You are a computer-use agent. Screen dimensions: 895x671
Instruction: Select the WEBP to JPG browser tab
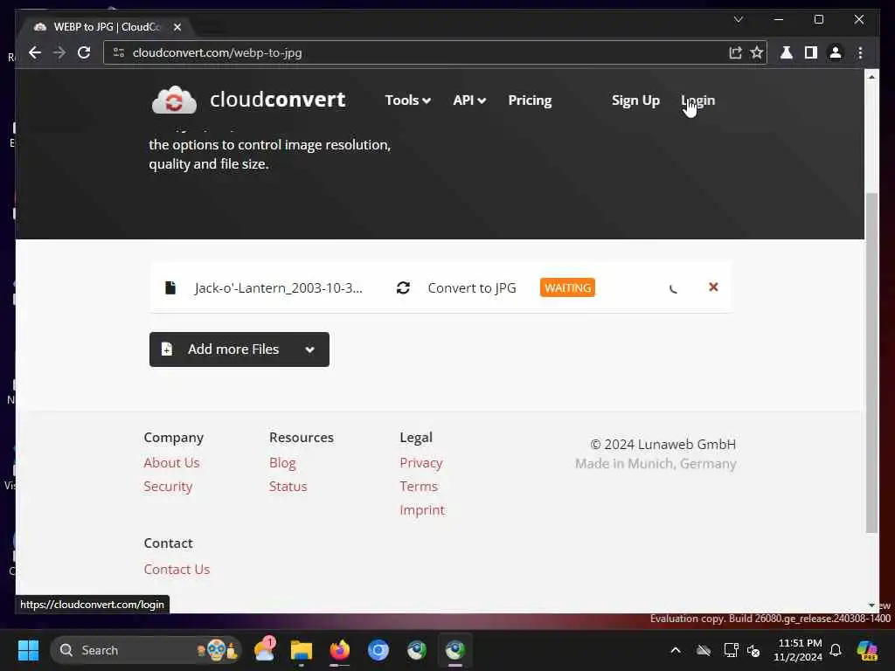click(x=106, y=27)
